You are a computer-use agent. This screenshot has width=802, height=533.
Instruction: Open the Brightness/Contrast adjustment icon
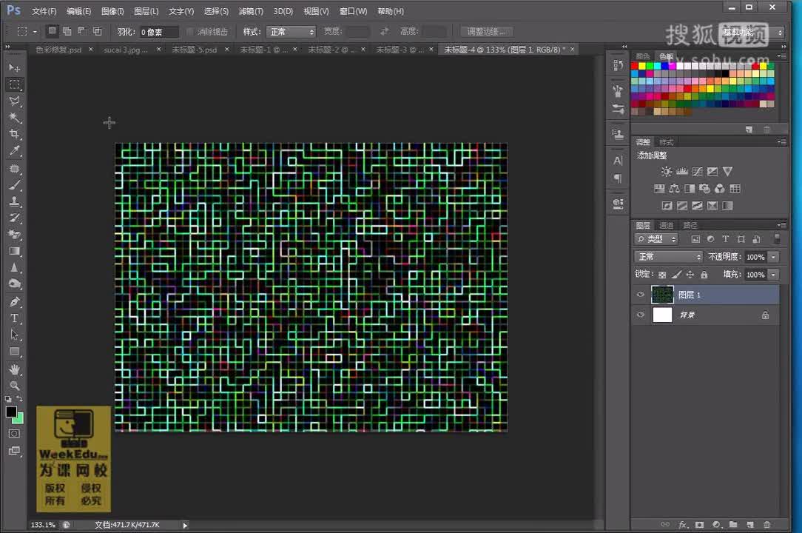pyautogui.click(x=667, y=172)
